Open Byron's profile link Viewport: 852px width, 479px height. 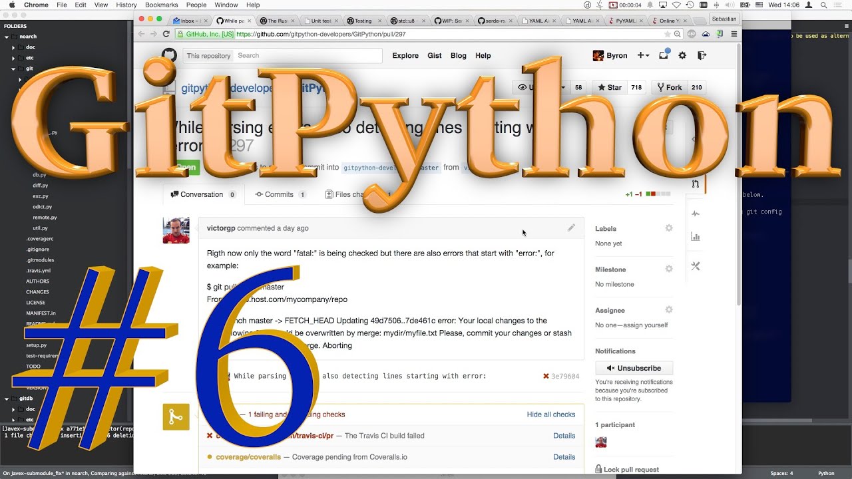tap(610, 55)
